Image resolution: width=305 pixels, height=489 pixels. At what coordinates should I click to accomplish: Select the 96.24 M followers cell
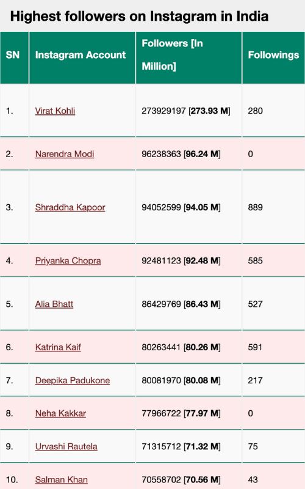click(x=188, y=154)
